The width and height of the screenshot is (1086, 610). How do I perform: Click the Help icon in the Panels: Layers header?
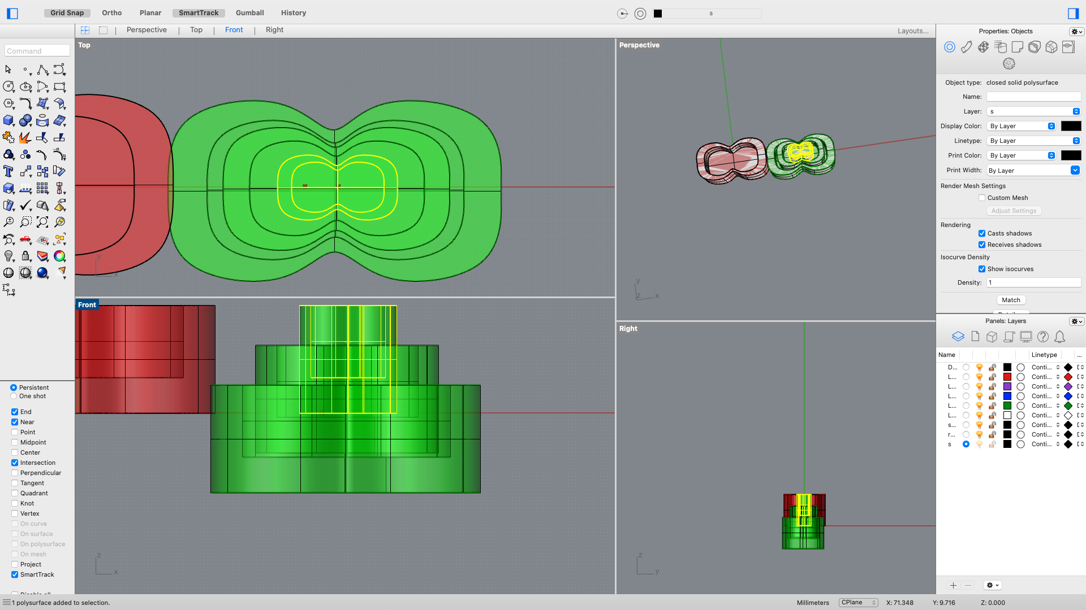[x=1043, y=337]
